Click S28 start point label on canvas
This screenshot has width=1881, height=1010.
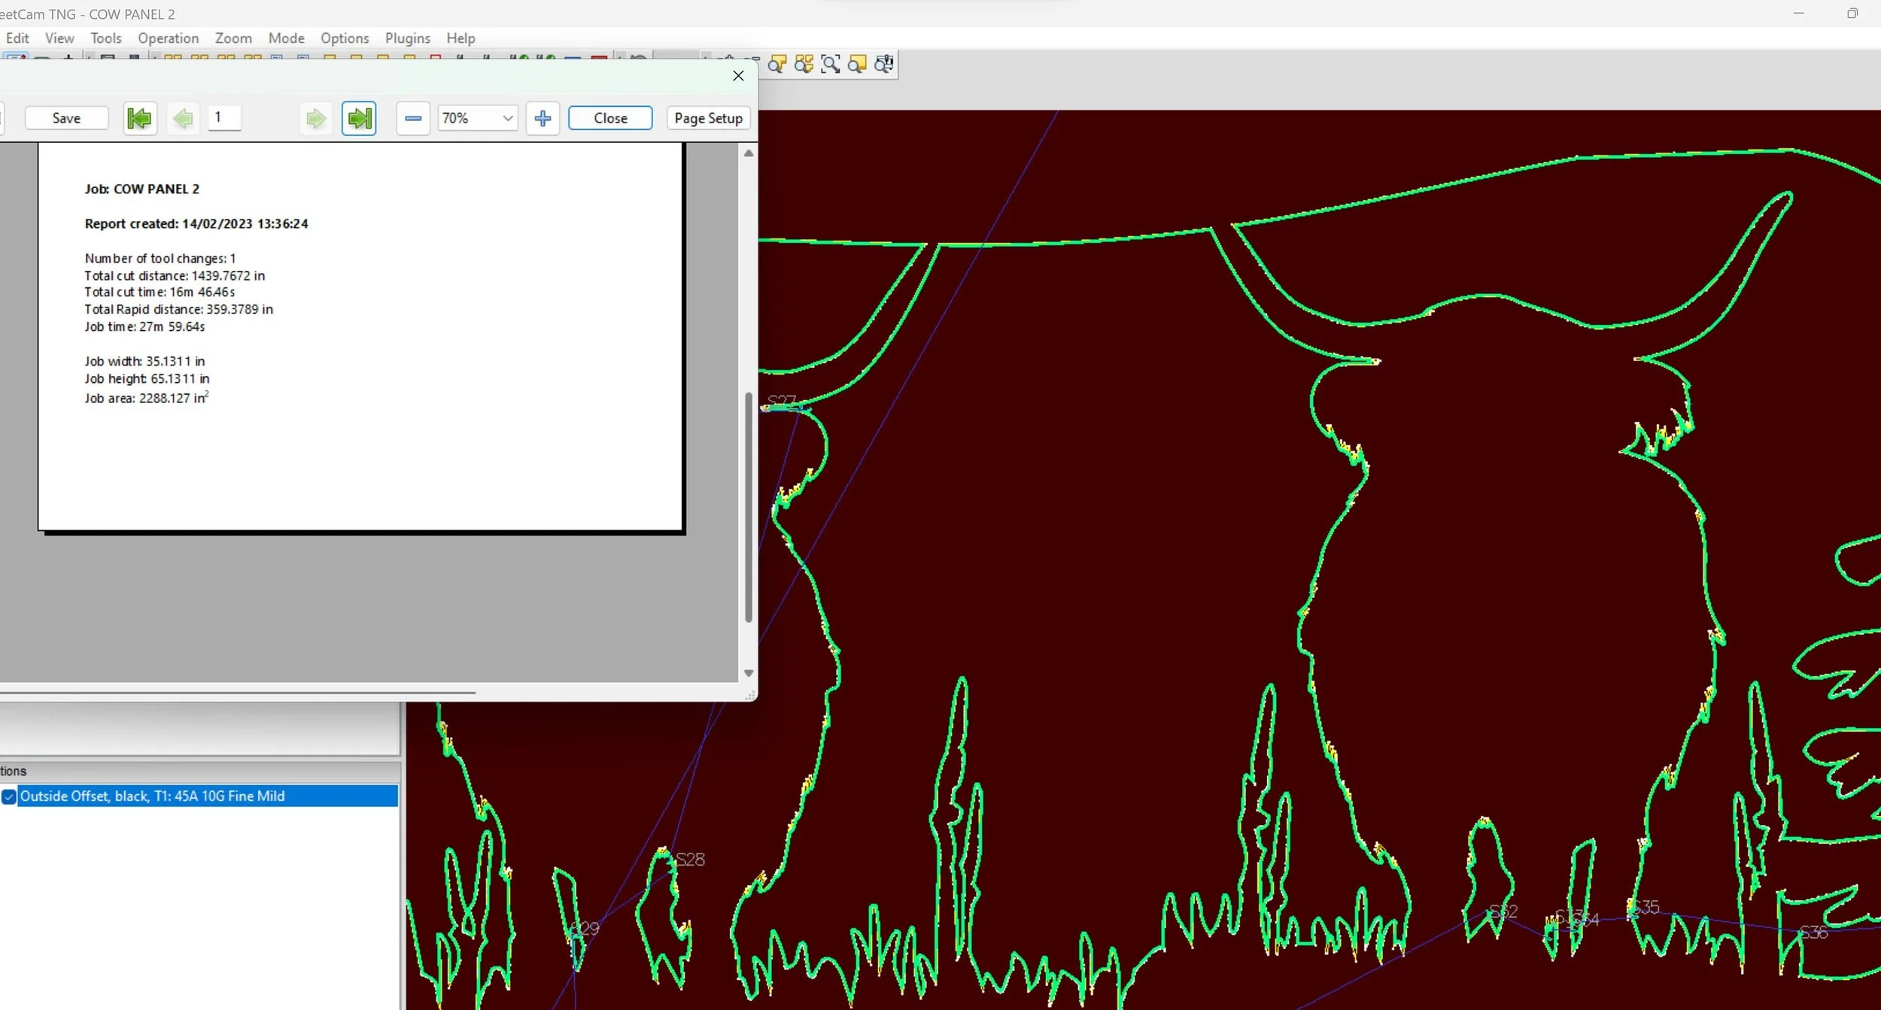(690, 860)
